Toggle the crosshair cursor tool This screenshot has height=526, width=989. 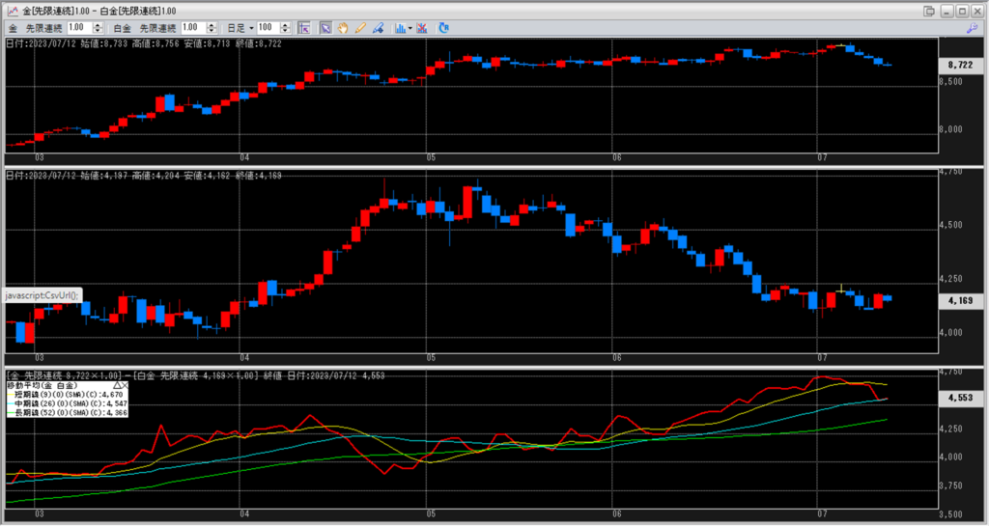pos(304,28)
